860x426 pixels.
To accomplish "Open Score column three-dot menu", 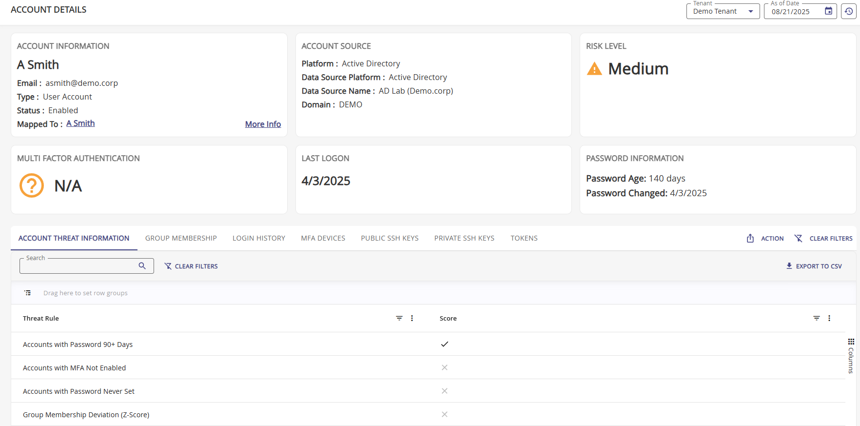I will coord(829,318).
